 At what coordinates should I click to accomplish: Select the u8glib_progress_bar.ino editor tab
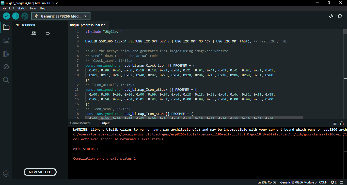point(88,25)
